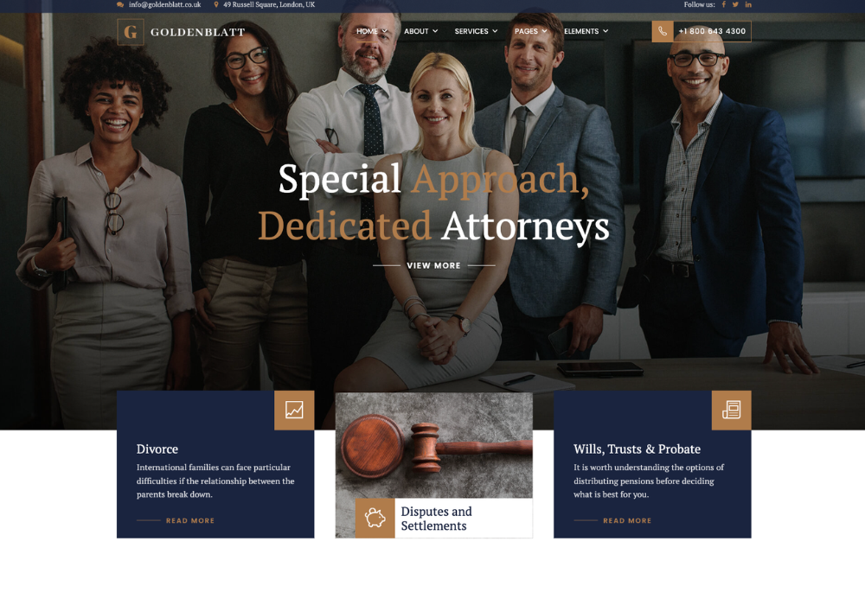Open the Twitter social icon

(735, 4)
